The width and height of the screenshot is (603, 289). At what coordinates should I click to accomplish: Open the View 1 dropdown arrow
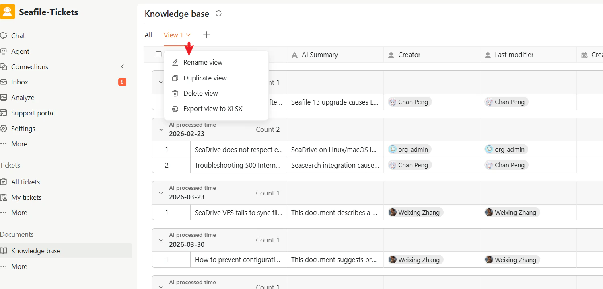tap(188, 35)
